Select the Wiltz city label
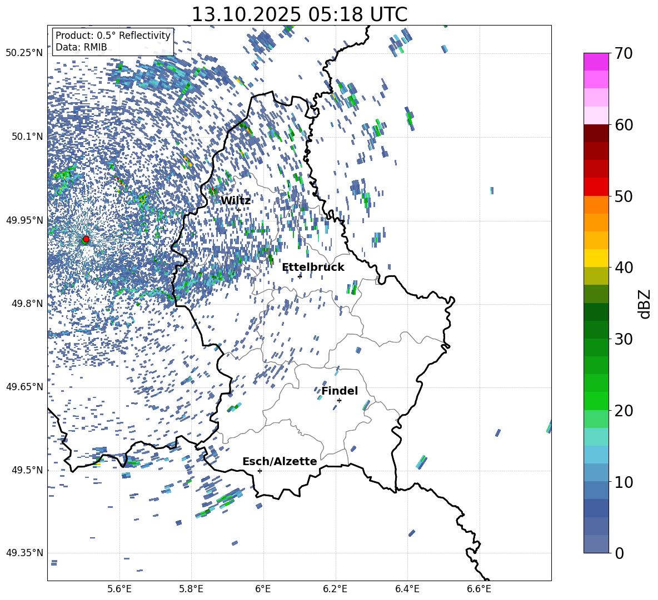This screenshot has height=600, width=658. tap(236, 200)
